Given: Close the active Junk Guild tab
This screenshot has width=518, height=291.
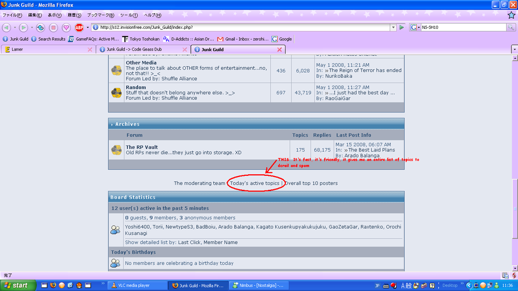Looking at the screenshot, I should pyautogui.click(x=279, y=50).
